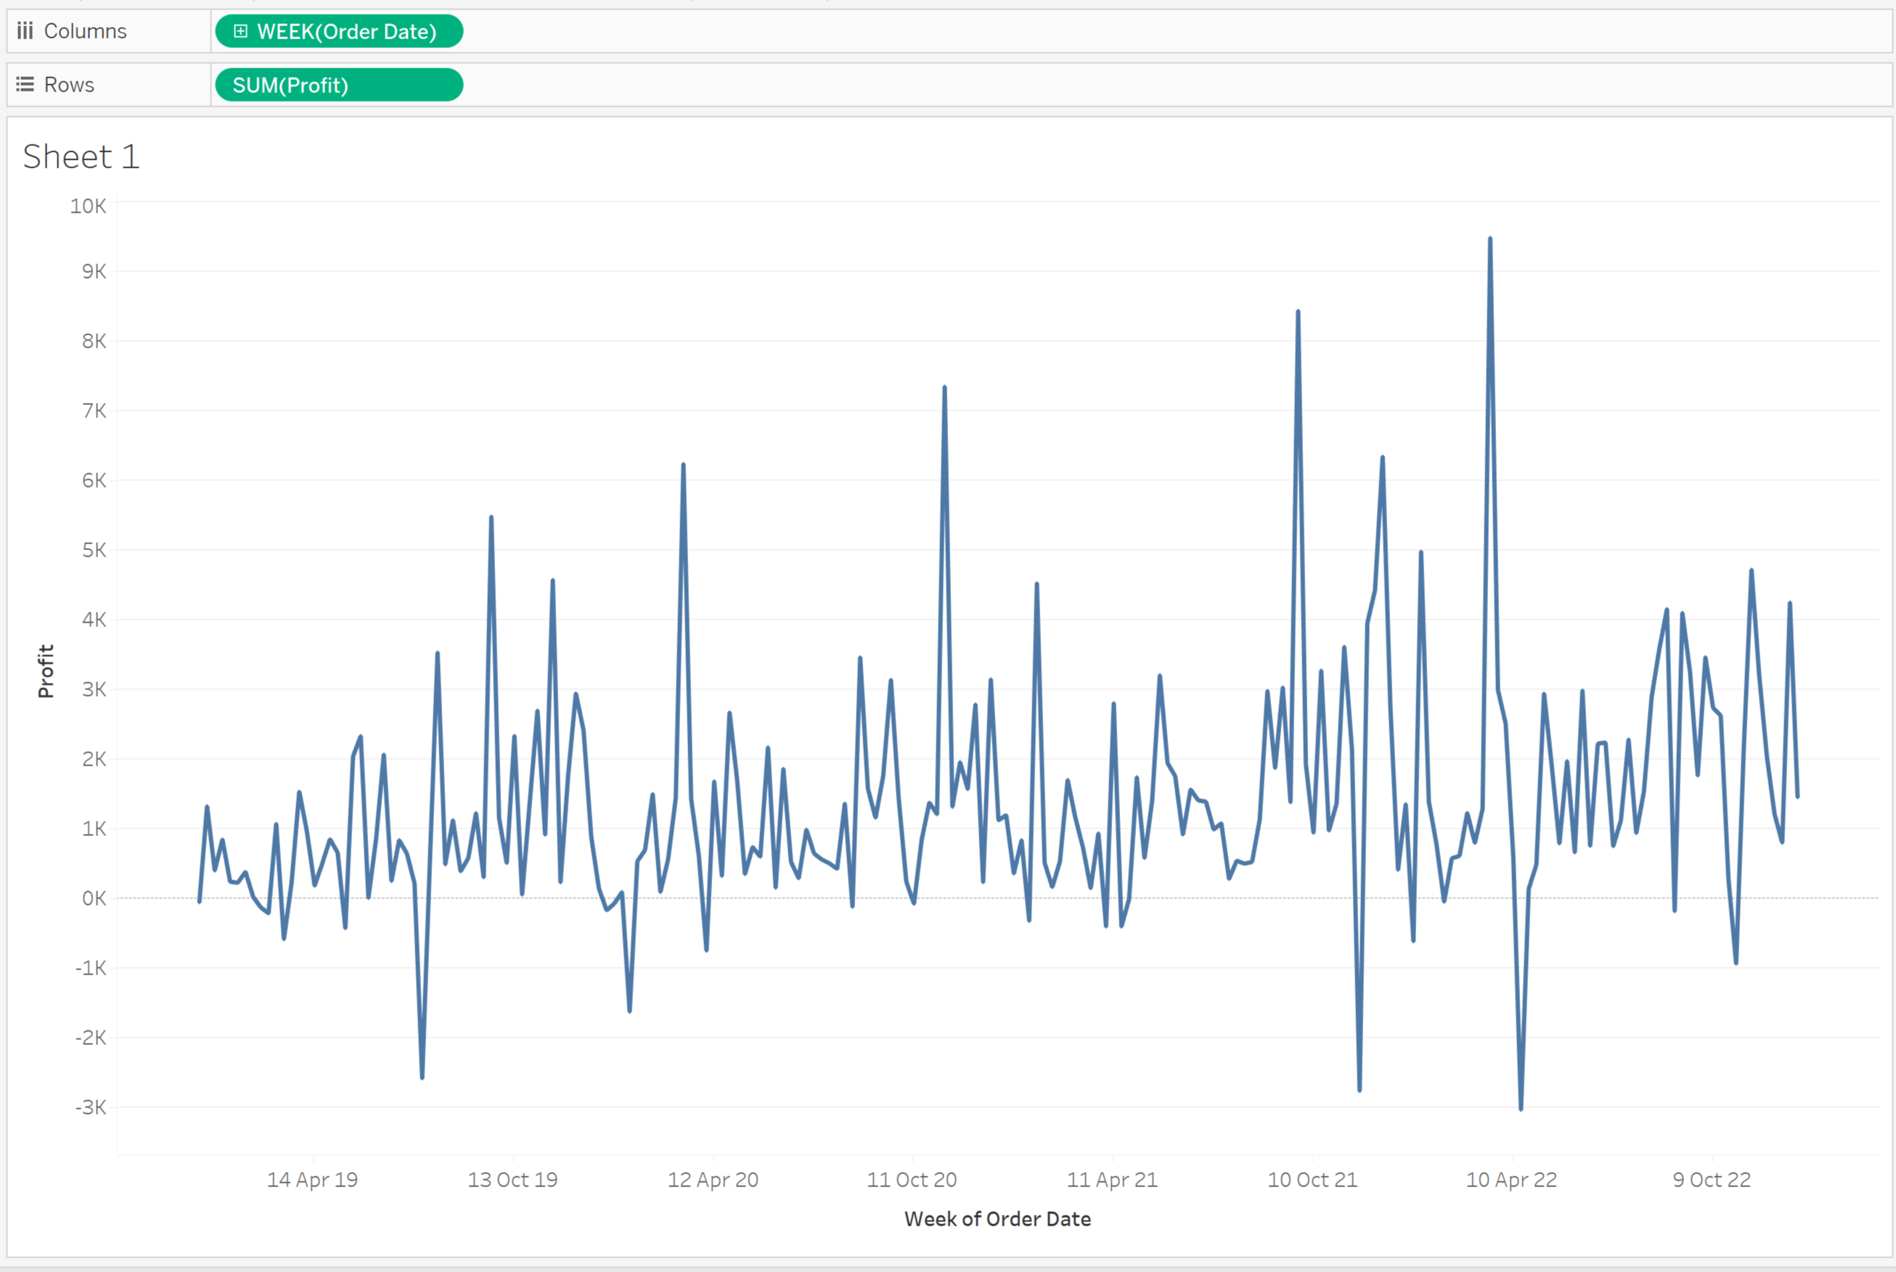Click the lowest profit dip near -3K
Viewport: 1896px width, 1272px height.
click(1521, 1108)
